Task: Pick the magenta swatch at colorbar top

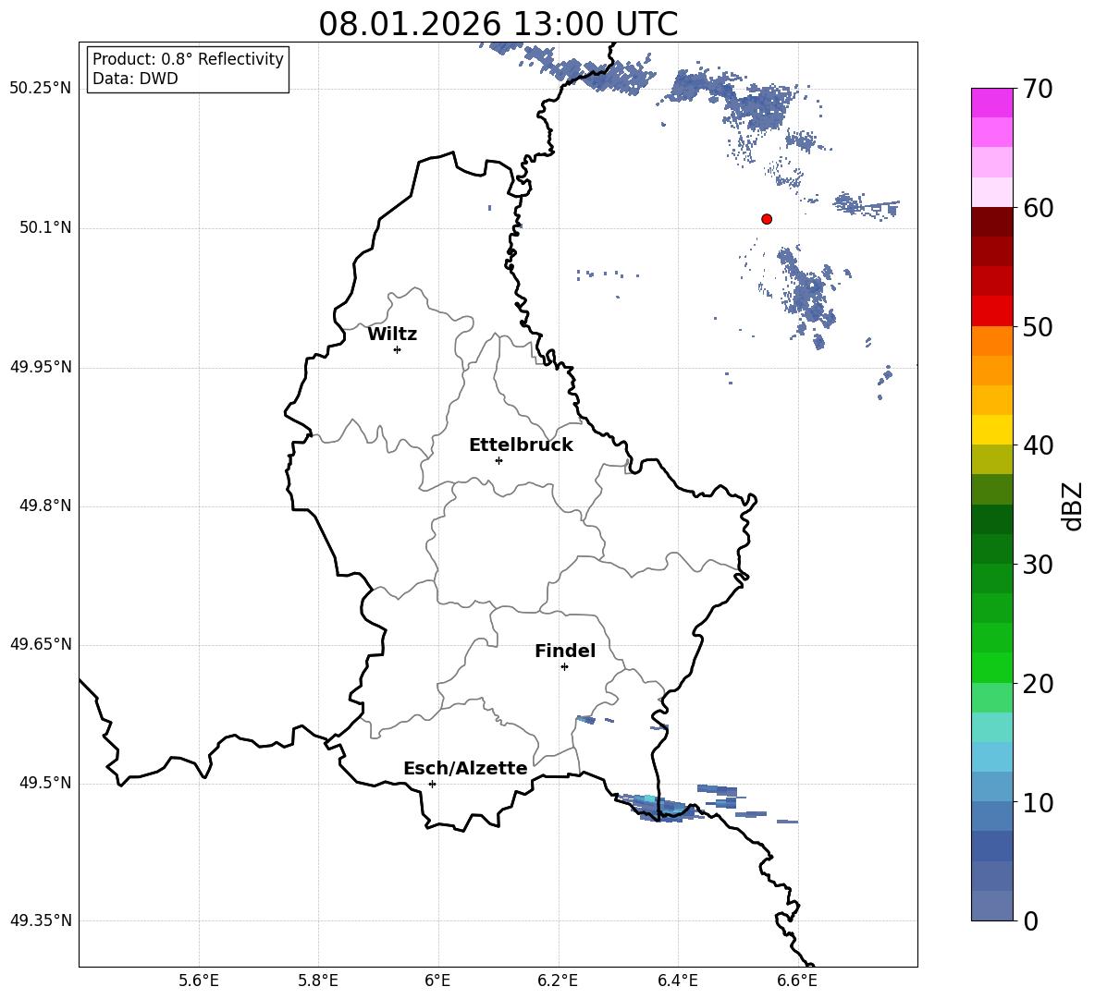Action: pos(992,104)
